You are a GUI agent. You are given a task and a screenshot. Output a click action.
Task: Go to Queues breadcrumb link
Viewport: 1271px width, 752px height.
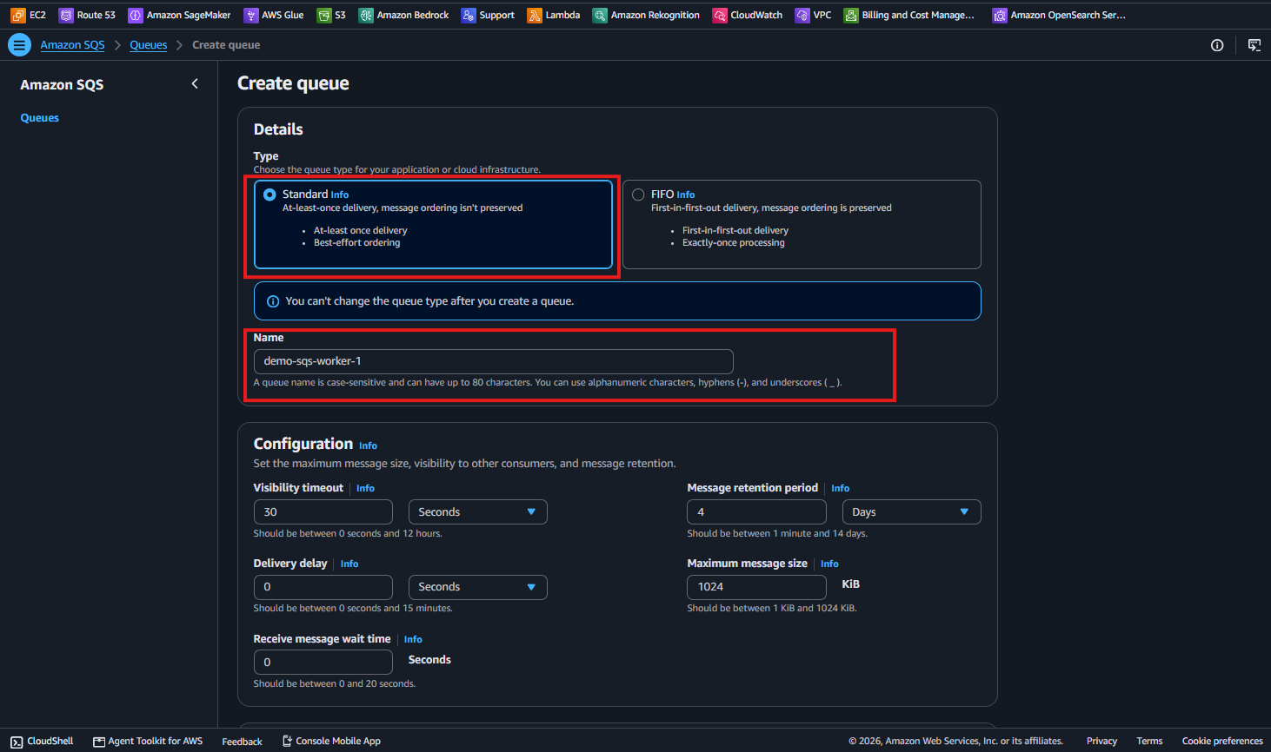(149, 45)
